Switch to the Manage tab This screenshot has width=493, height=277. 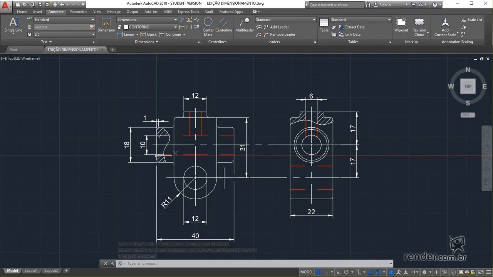114,12
